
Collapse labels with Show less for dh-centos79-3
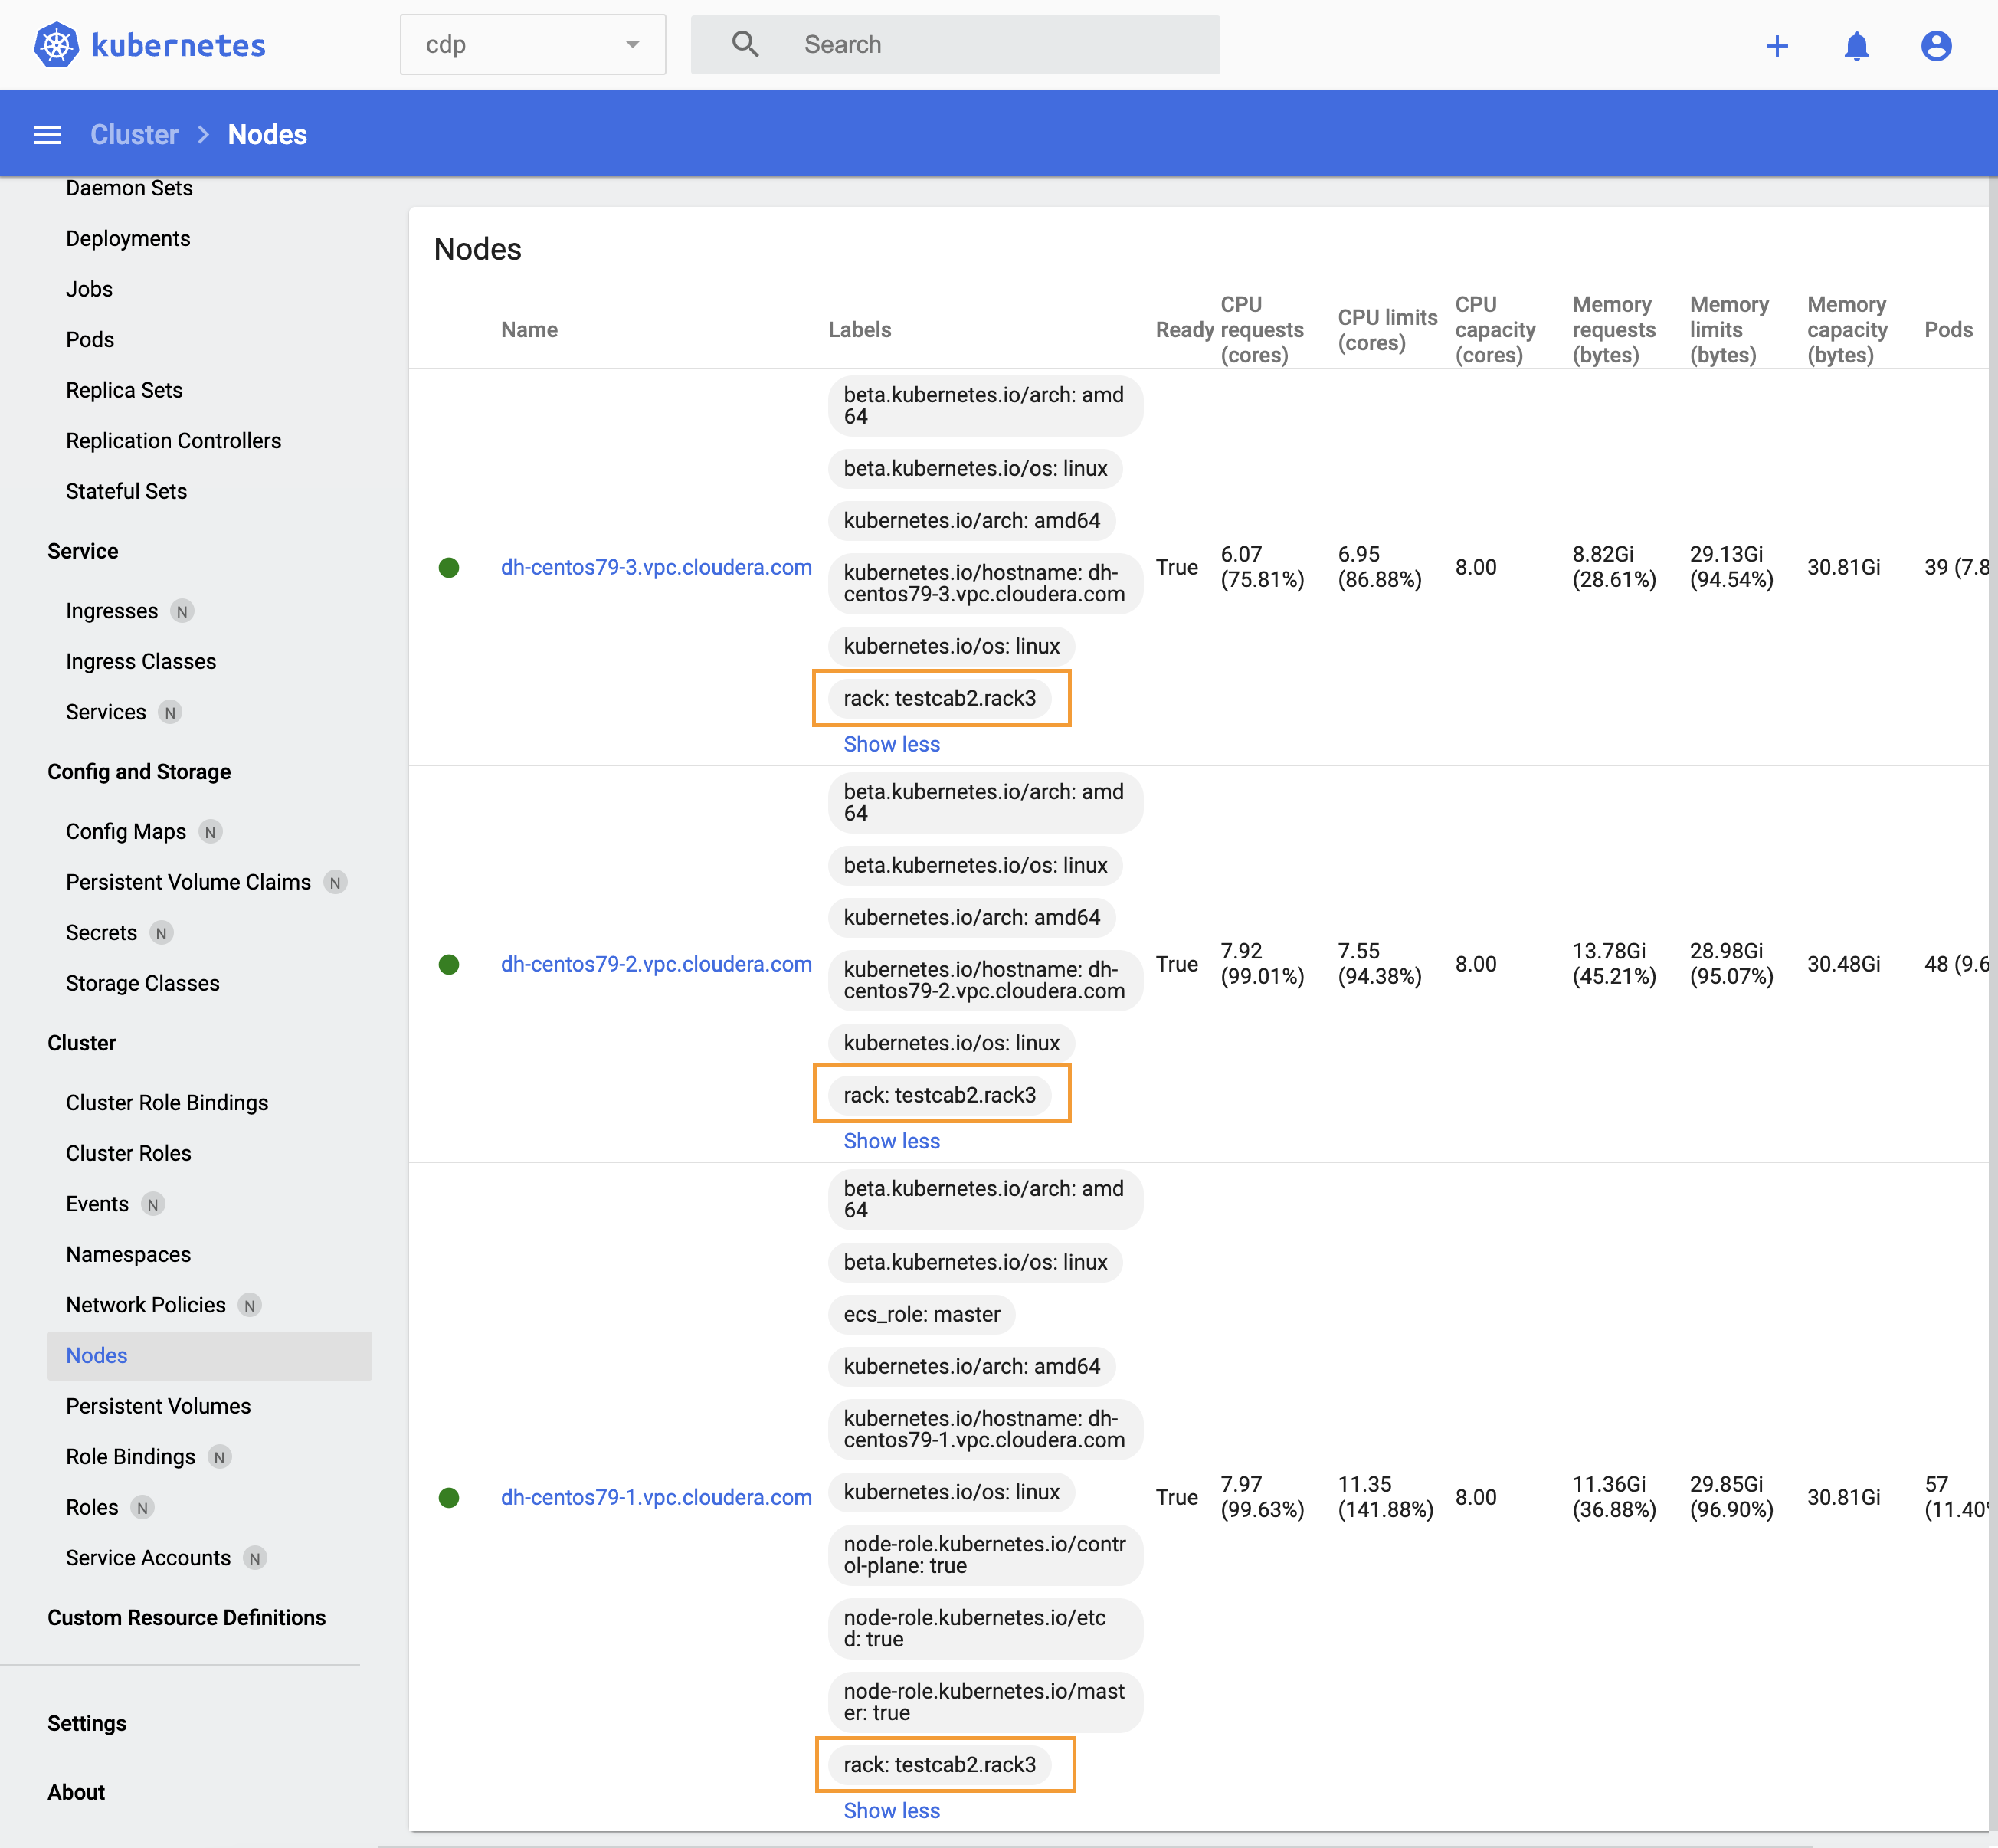pyautogui.click(x=891, y=744)
